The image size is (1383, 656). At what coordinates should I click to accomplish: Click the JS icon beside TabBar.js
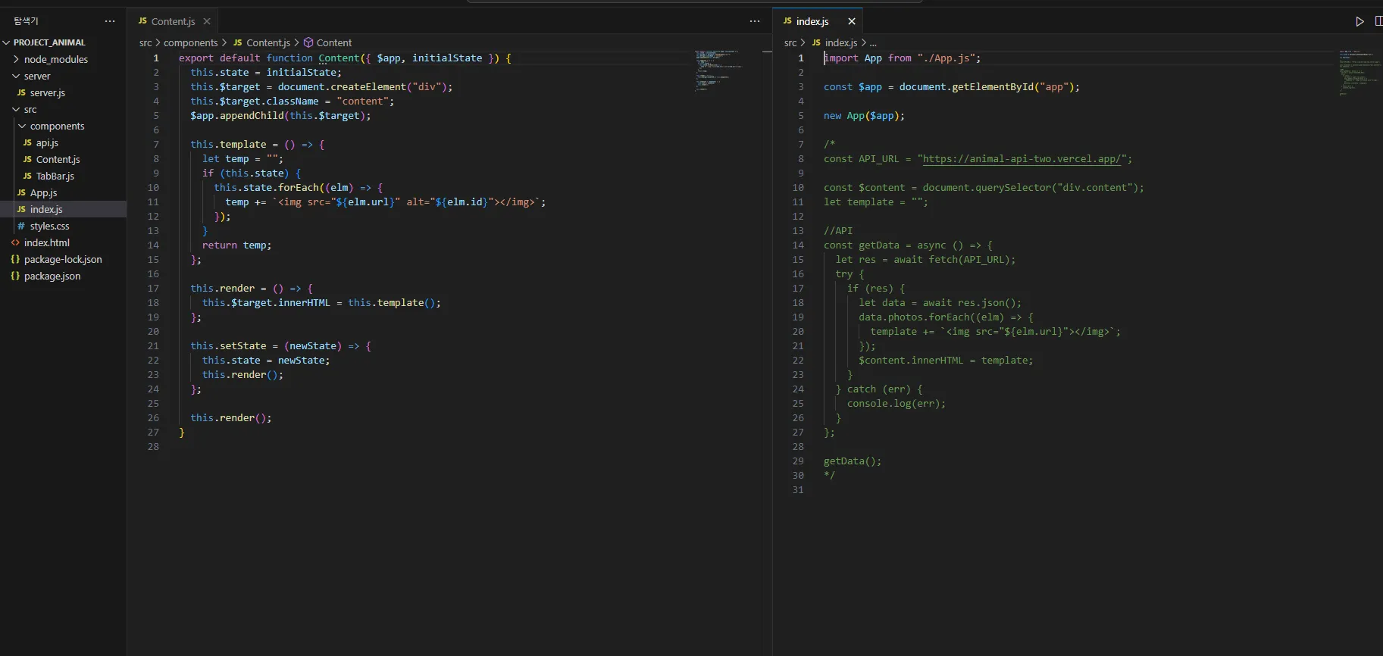[27, 176]
